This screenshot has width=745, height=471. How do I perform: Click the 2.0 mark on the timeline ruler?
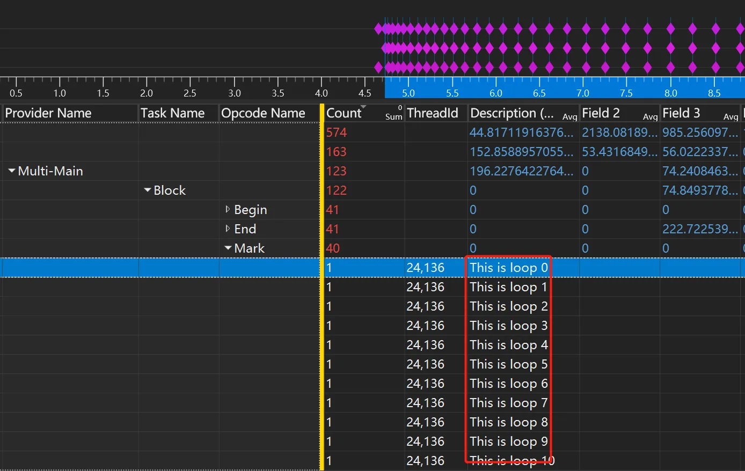click(147, 89)
